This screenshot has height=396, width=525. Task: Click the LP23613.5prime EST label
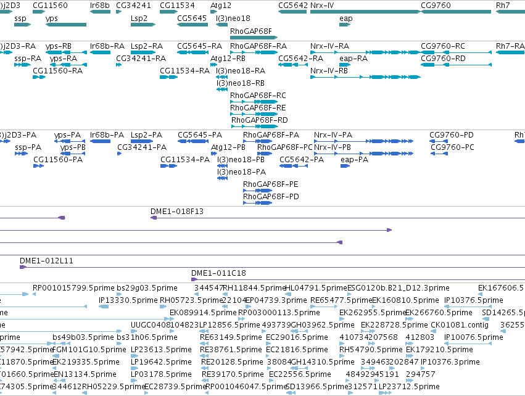point(161,350)
